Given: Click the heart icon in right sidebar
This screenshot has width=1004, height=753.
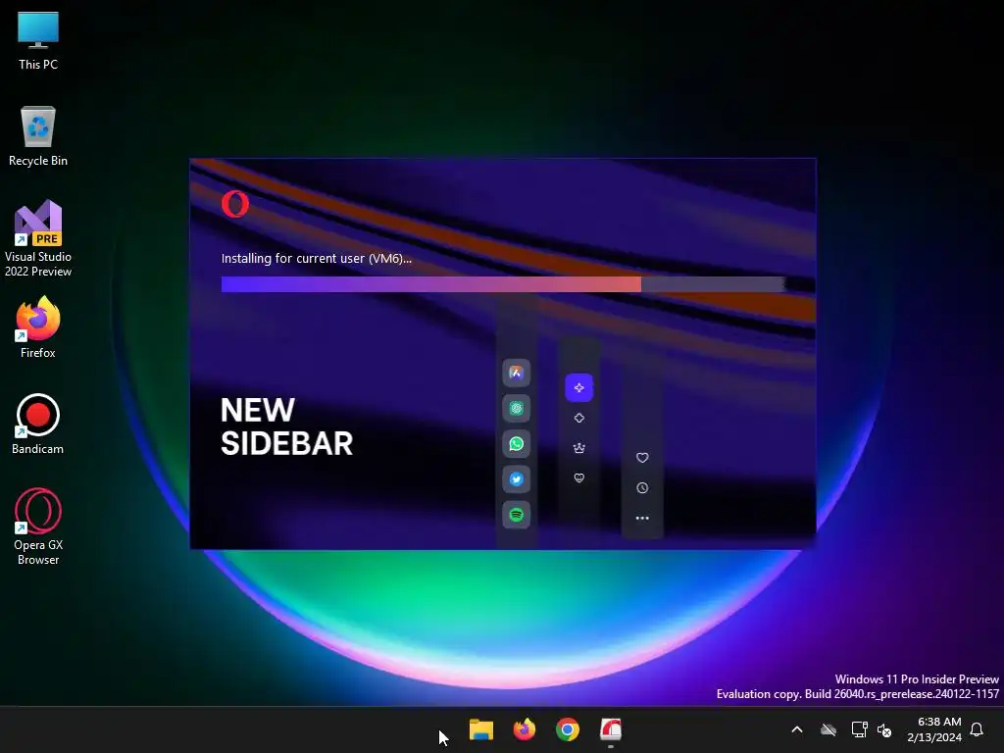Looking at the screenshot, I should pyautogui.click(x=642, y=457).
